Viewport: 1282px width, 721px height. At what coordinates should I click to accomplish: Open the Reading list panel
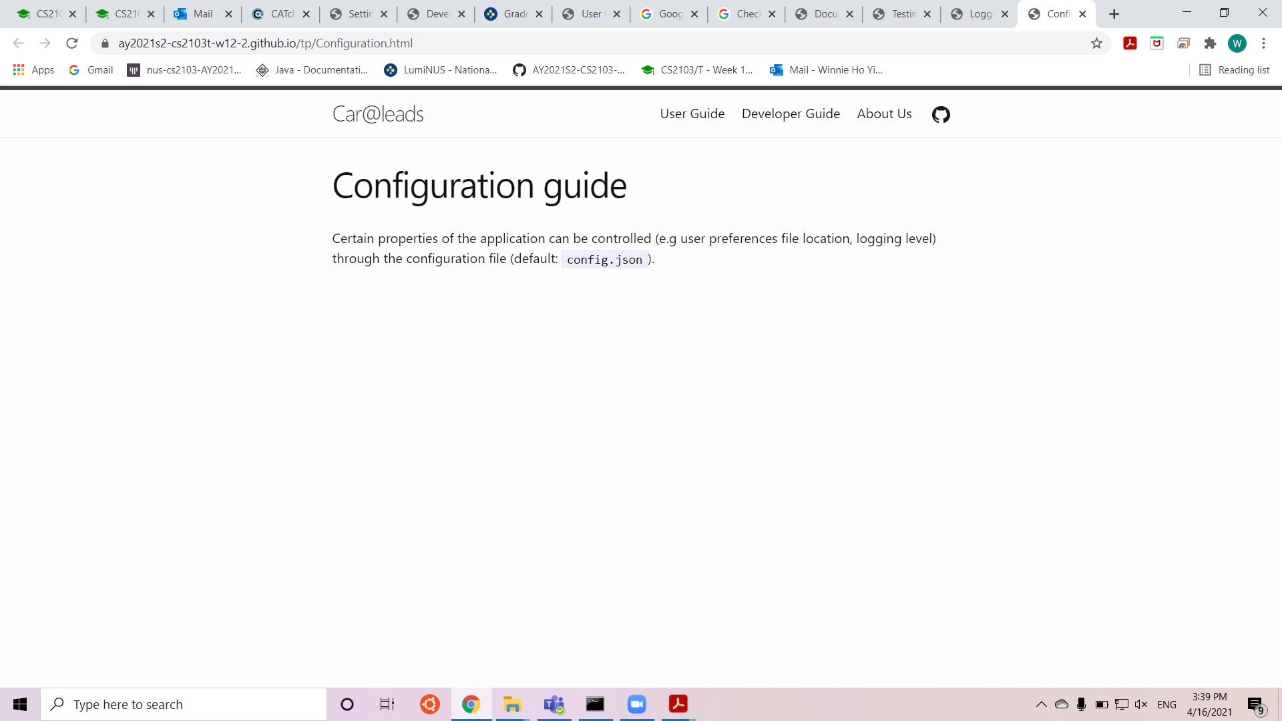click(1234, 70)
